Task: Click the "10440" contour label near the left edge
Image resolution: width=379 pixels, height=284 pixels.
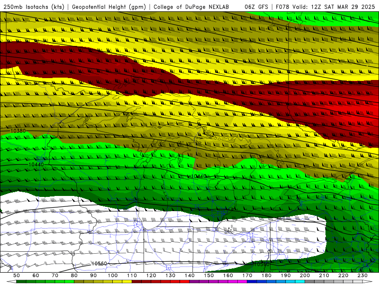Action: 36,164
